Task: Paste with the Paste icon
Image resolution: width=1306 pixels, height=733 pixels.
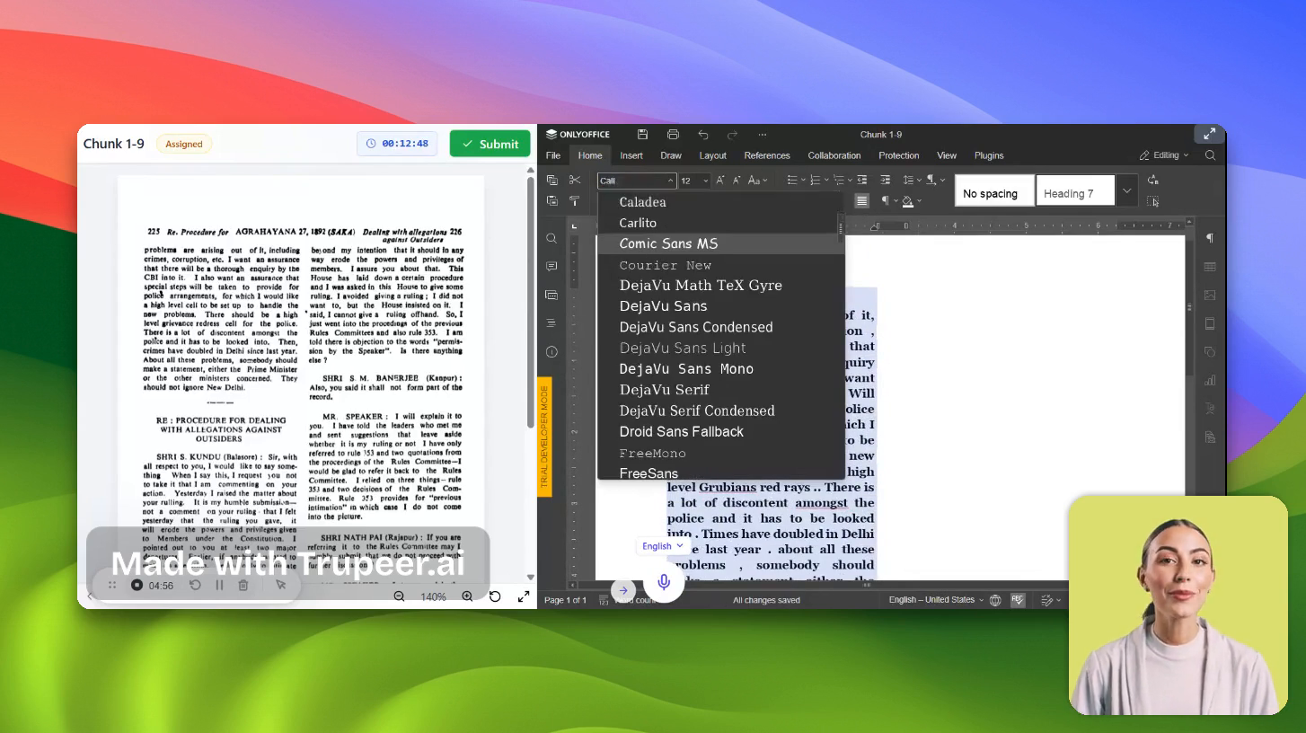Action: [552, 201]
